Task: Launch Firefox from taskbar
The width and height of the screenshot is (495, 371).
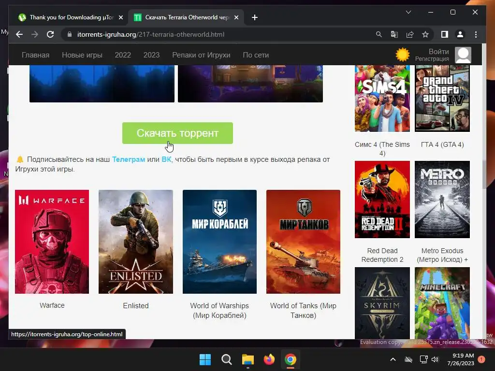Action: [269, 359]
